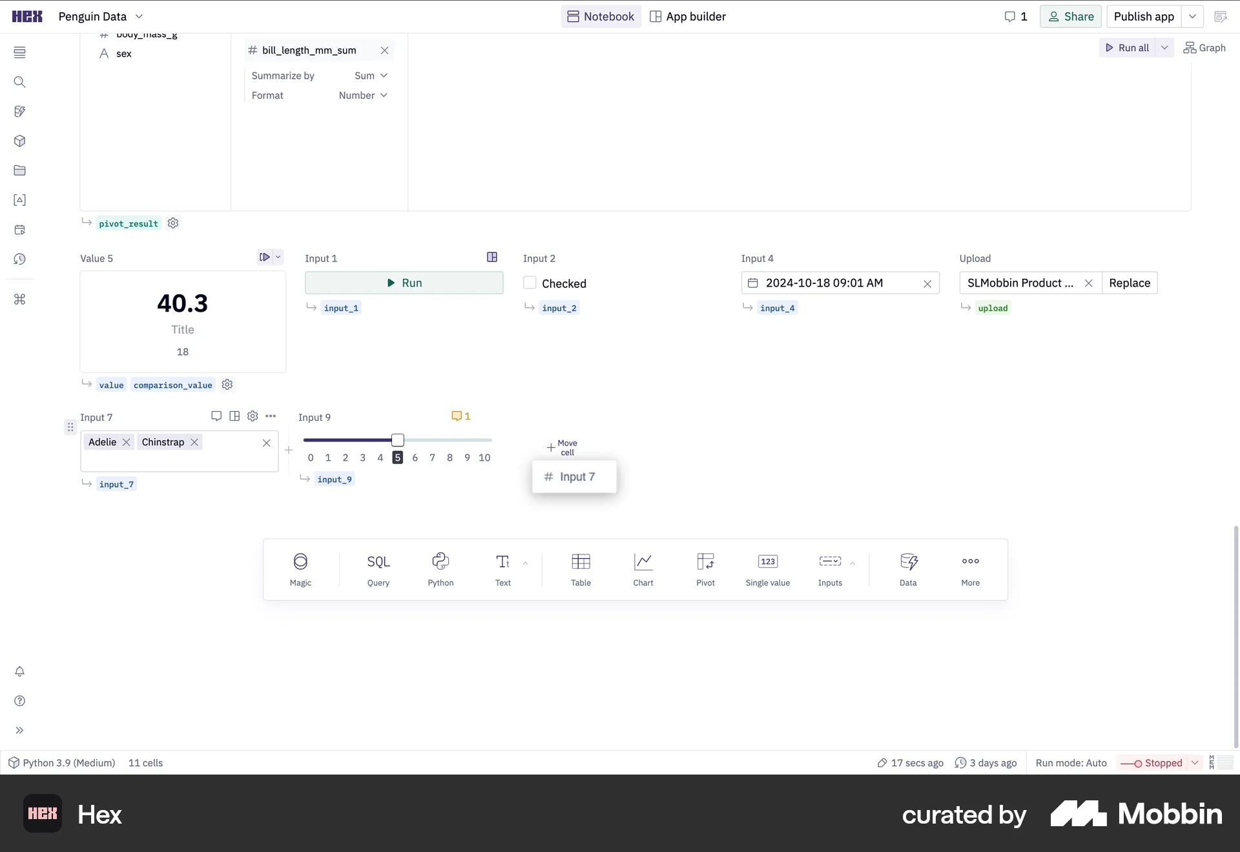This screenshot has height=852, width=1240.
Task: Open the Format Number dropdown
Action: click(363, 95)
